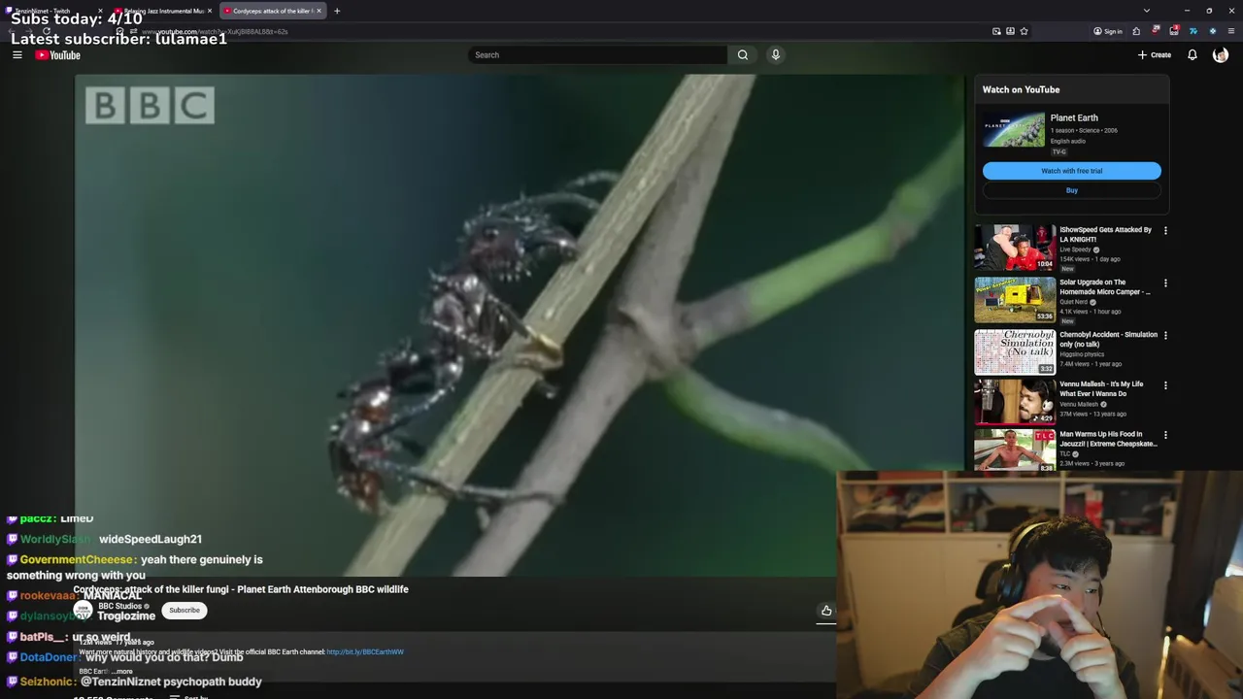Open Man Warms Up Food thumbnail
1243x699 pixels.
tap(1015, 450)
